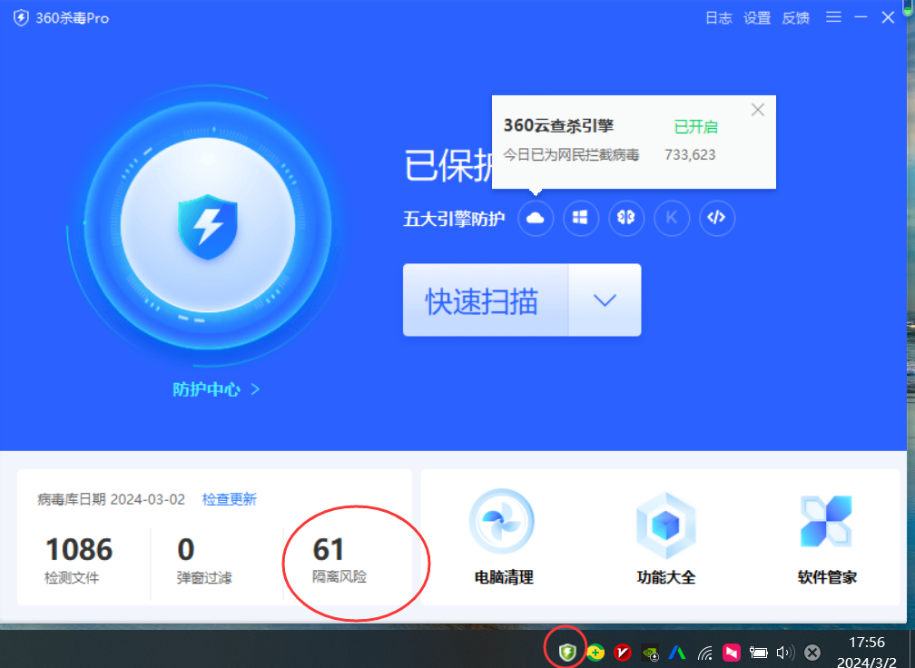
Task: Click the 360 green shield tray icon
Action: click(x=567, y=652)
